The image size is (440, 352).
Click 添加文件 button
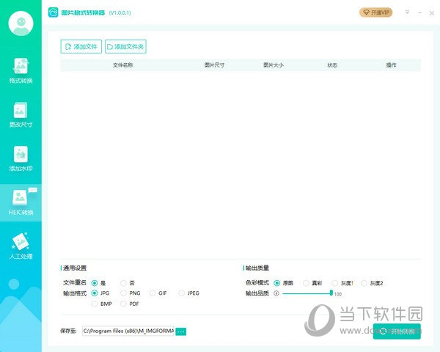81,46
